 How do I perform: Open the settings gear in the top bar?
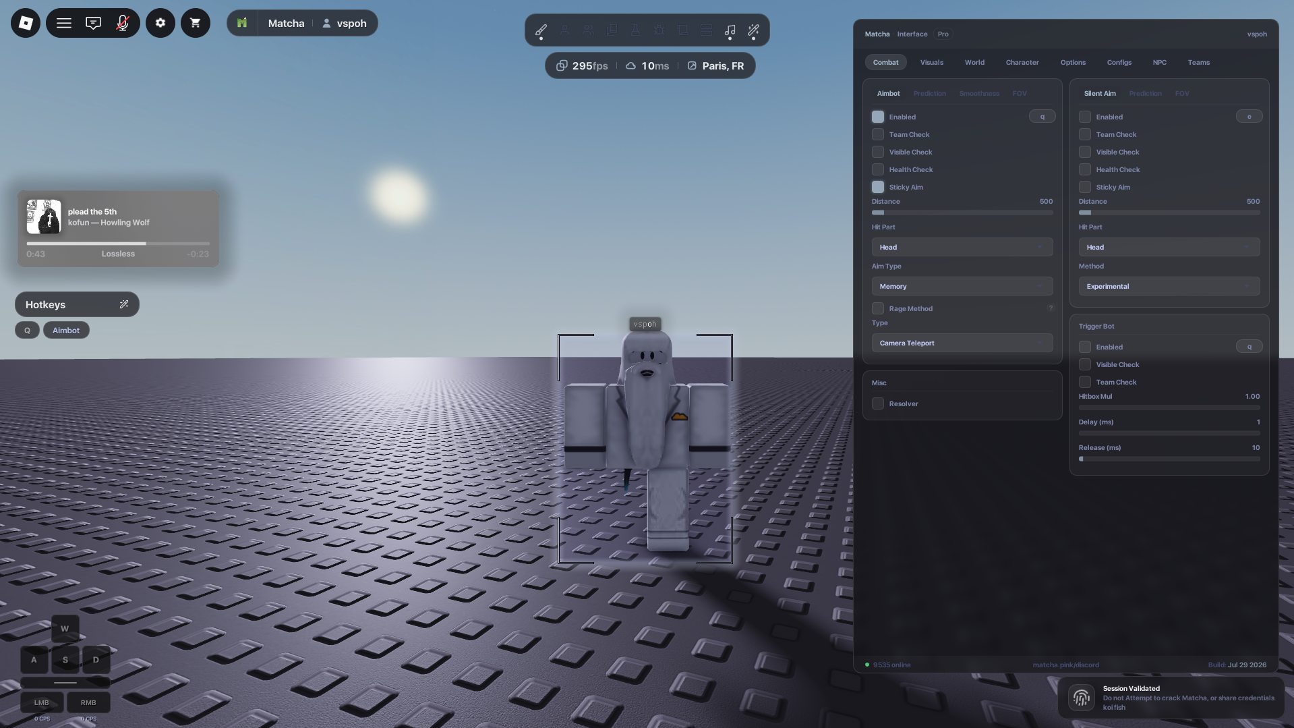160,23
